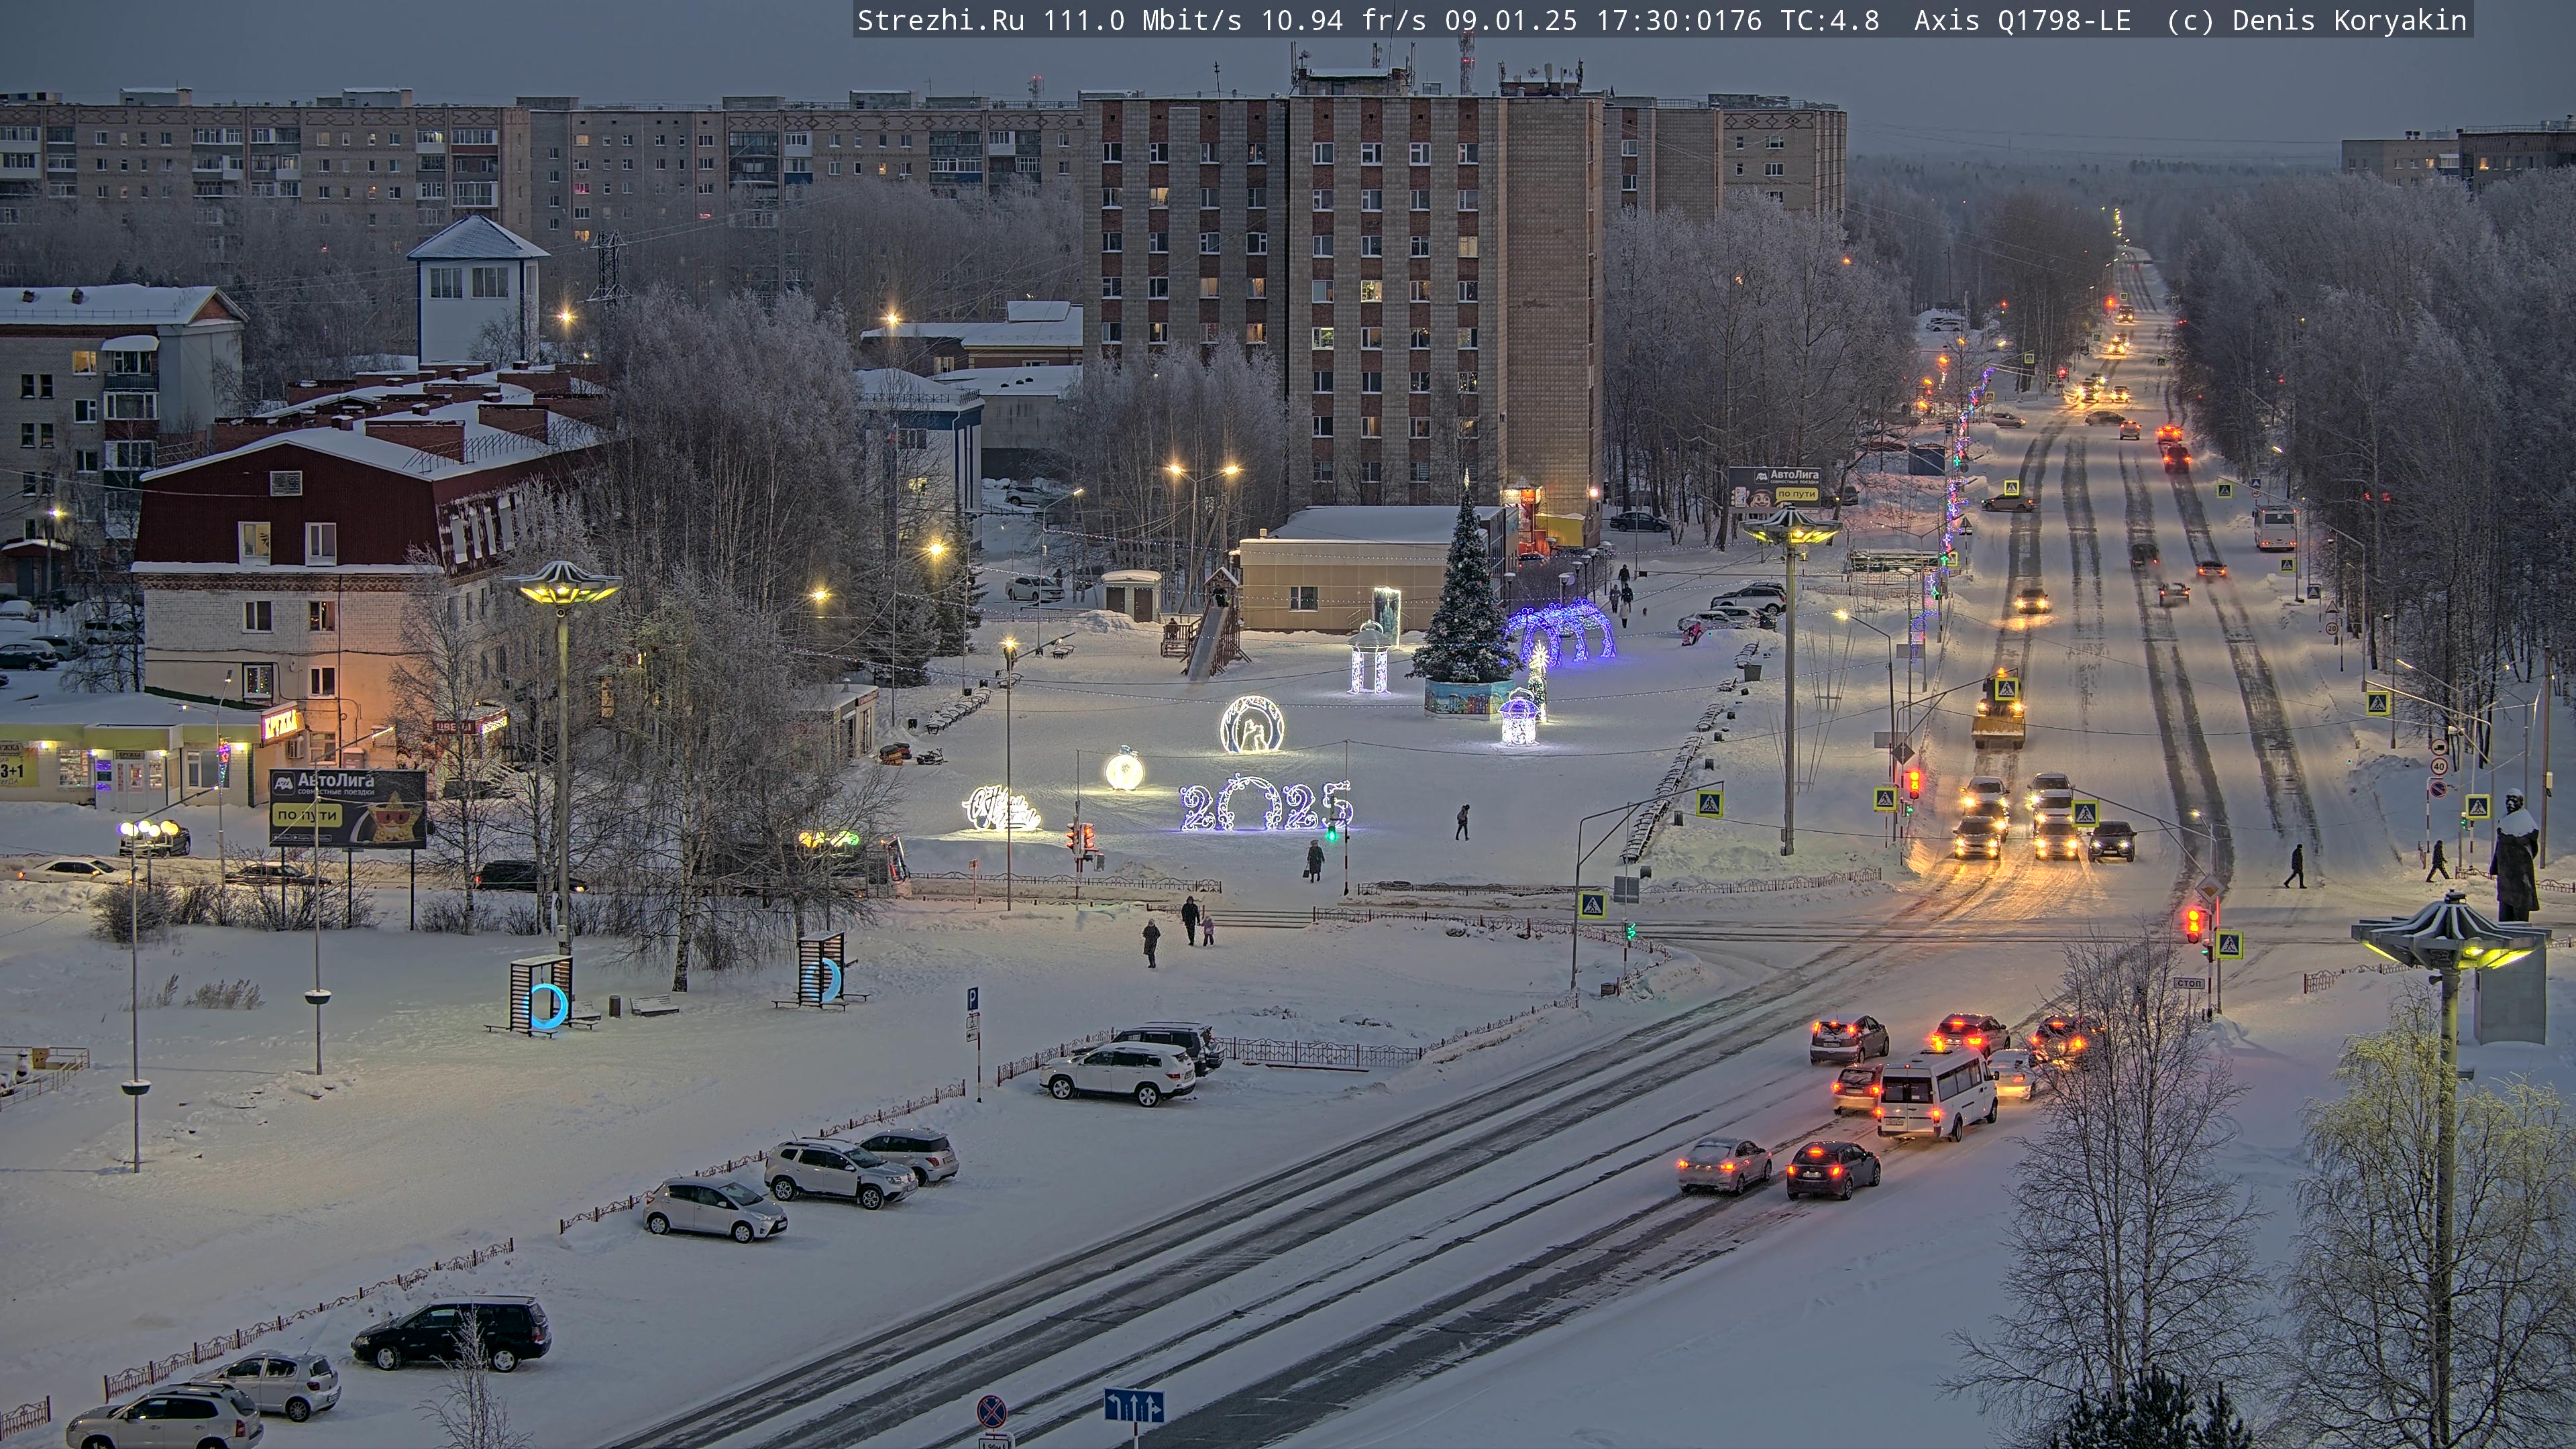Screen dimensions: 2576x1449
Task: Click the 111.0 Mbit/s bitrate readout
Action: click(1142, 20)
